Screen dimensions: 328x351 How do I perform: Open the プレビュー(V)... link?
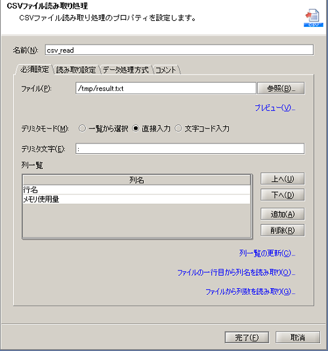(275, 108)
